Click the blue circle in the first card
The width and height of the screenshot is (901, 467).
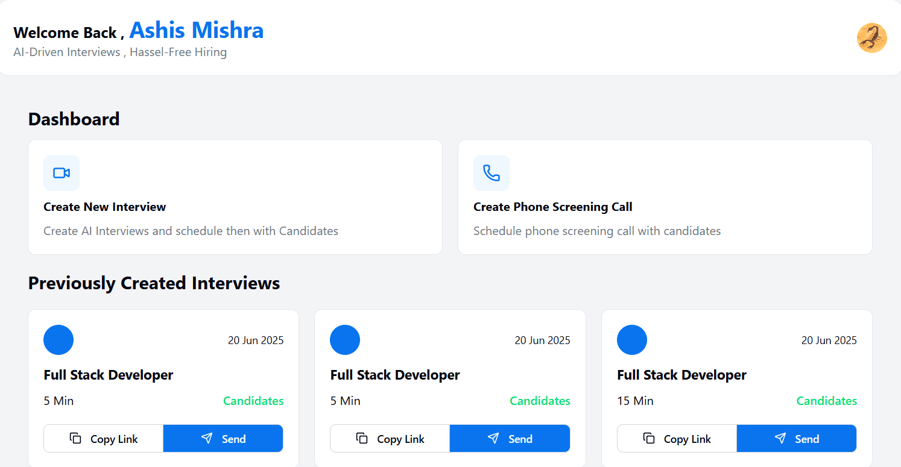coord(58,340)
